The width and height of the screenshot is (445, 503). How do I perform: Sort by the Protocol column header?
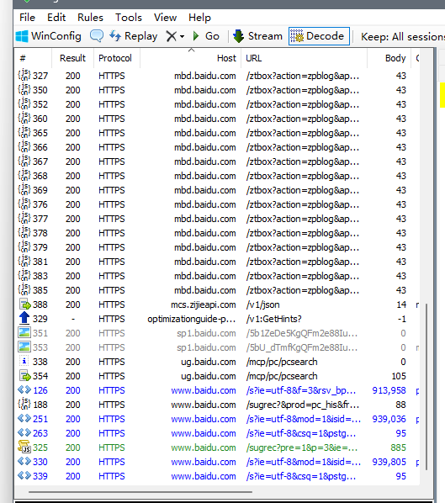[117, 58]
